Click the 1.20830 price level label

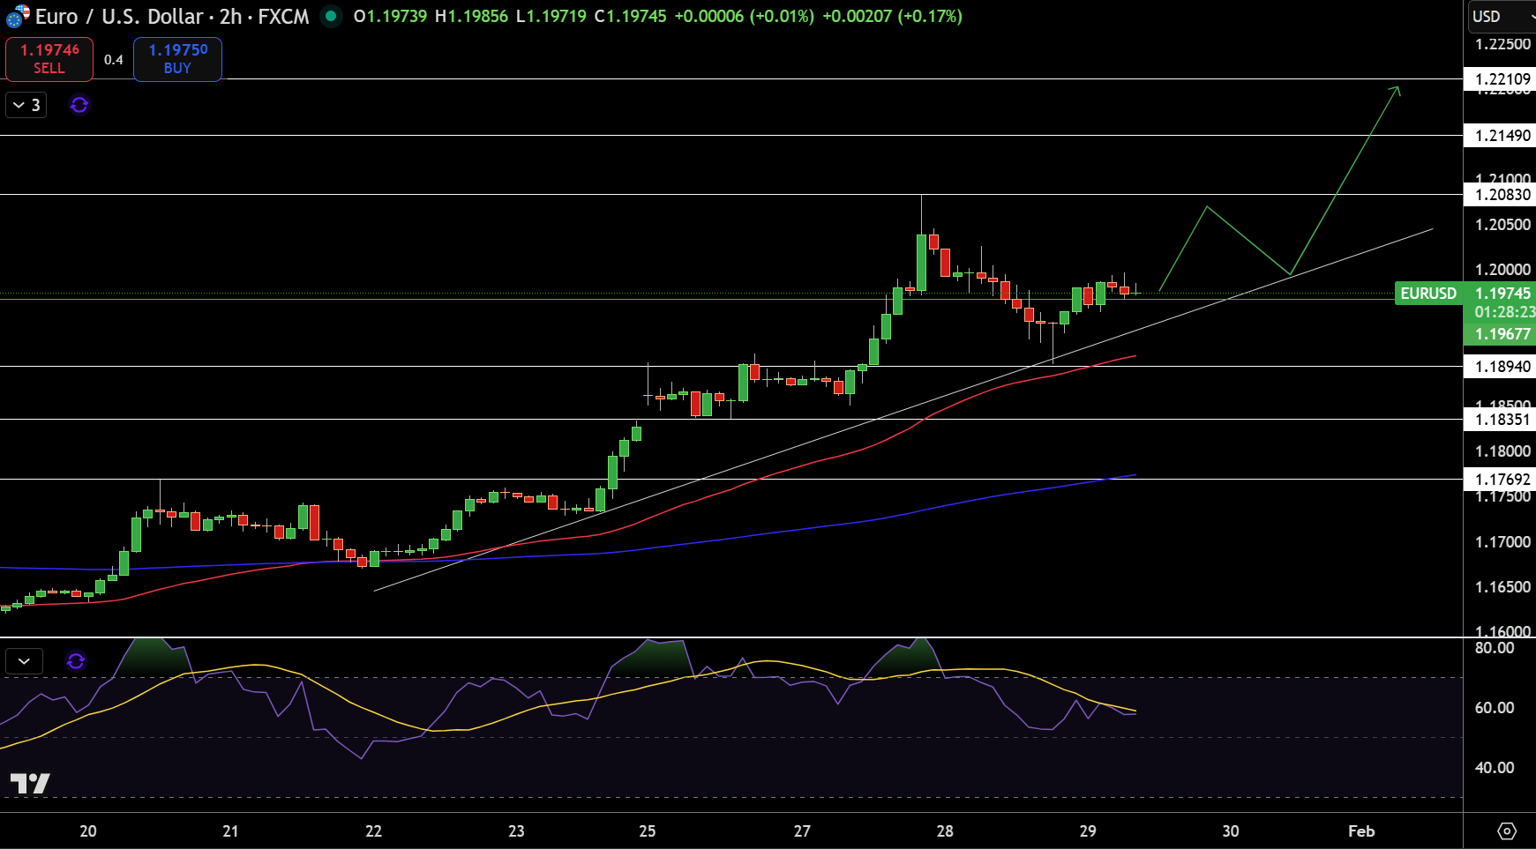(1500, 195)
